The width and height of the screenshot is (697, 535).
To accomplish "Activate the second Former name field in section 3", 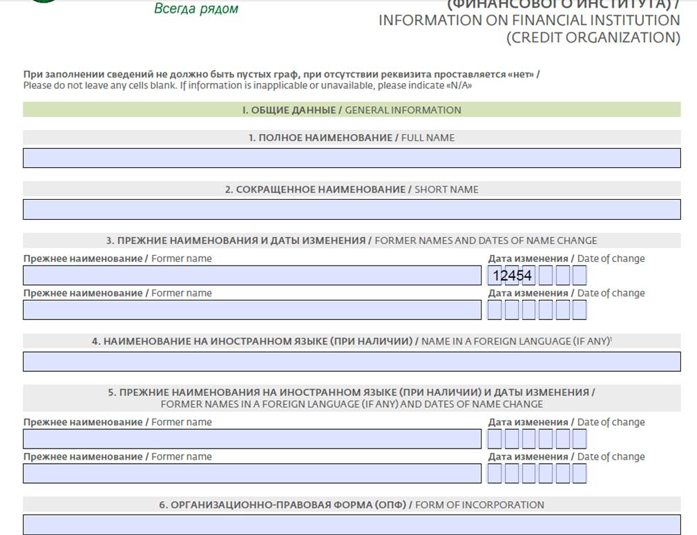I will pyautogui.click(x=252, y=310).
